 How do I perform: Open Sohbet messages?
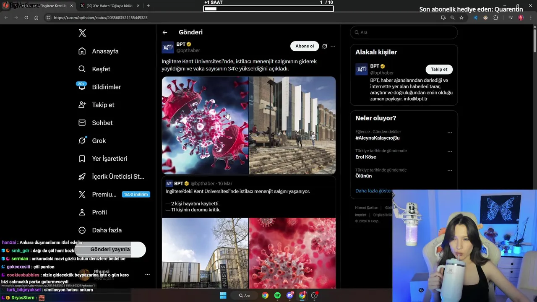95,123
